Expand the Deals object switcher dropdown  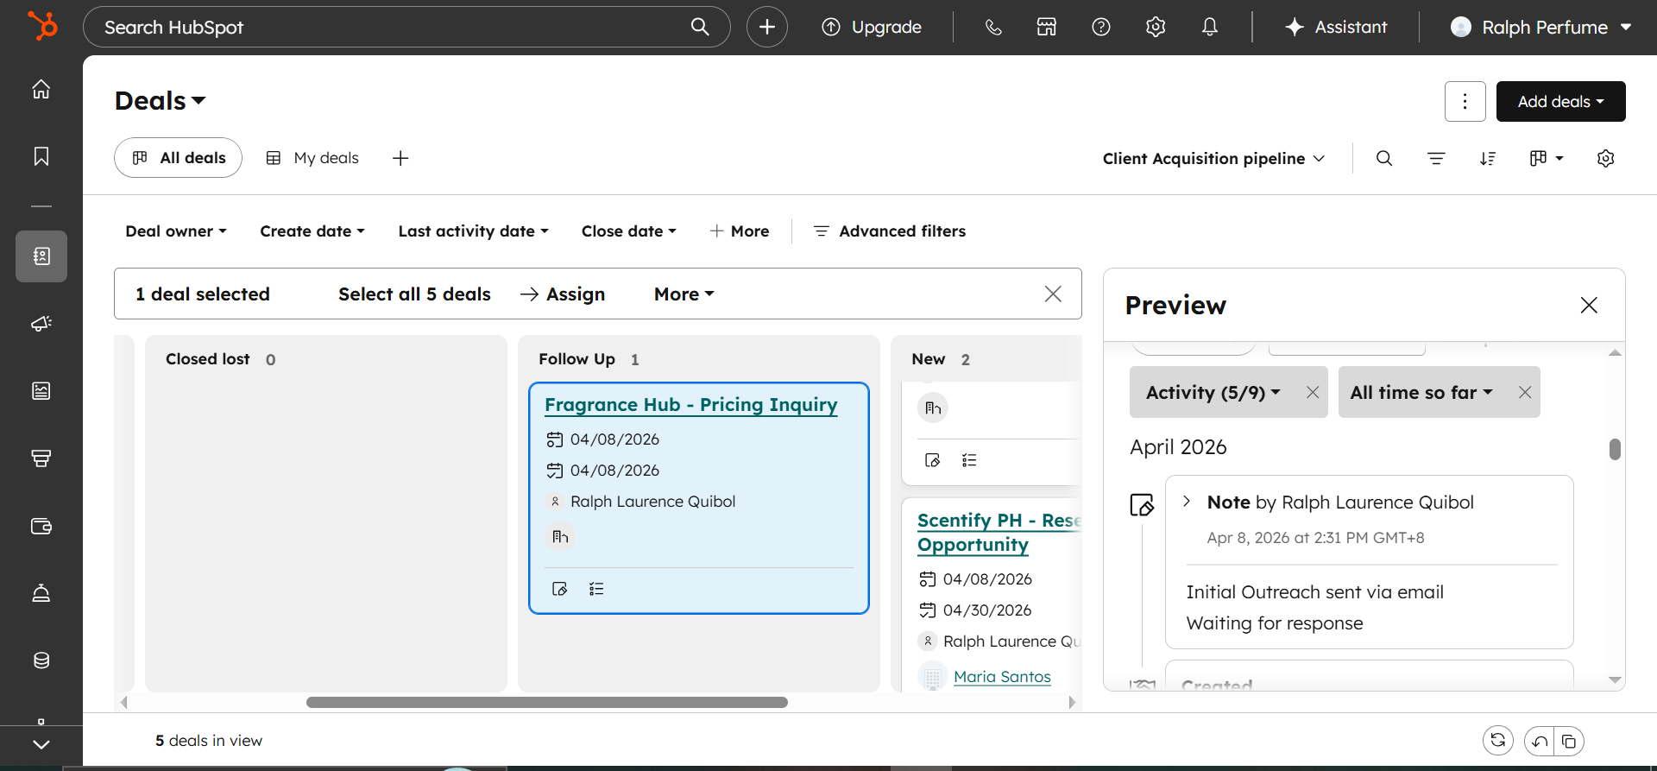coord(161,101)
